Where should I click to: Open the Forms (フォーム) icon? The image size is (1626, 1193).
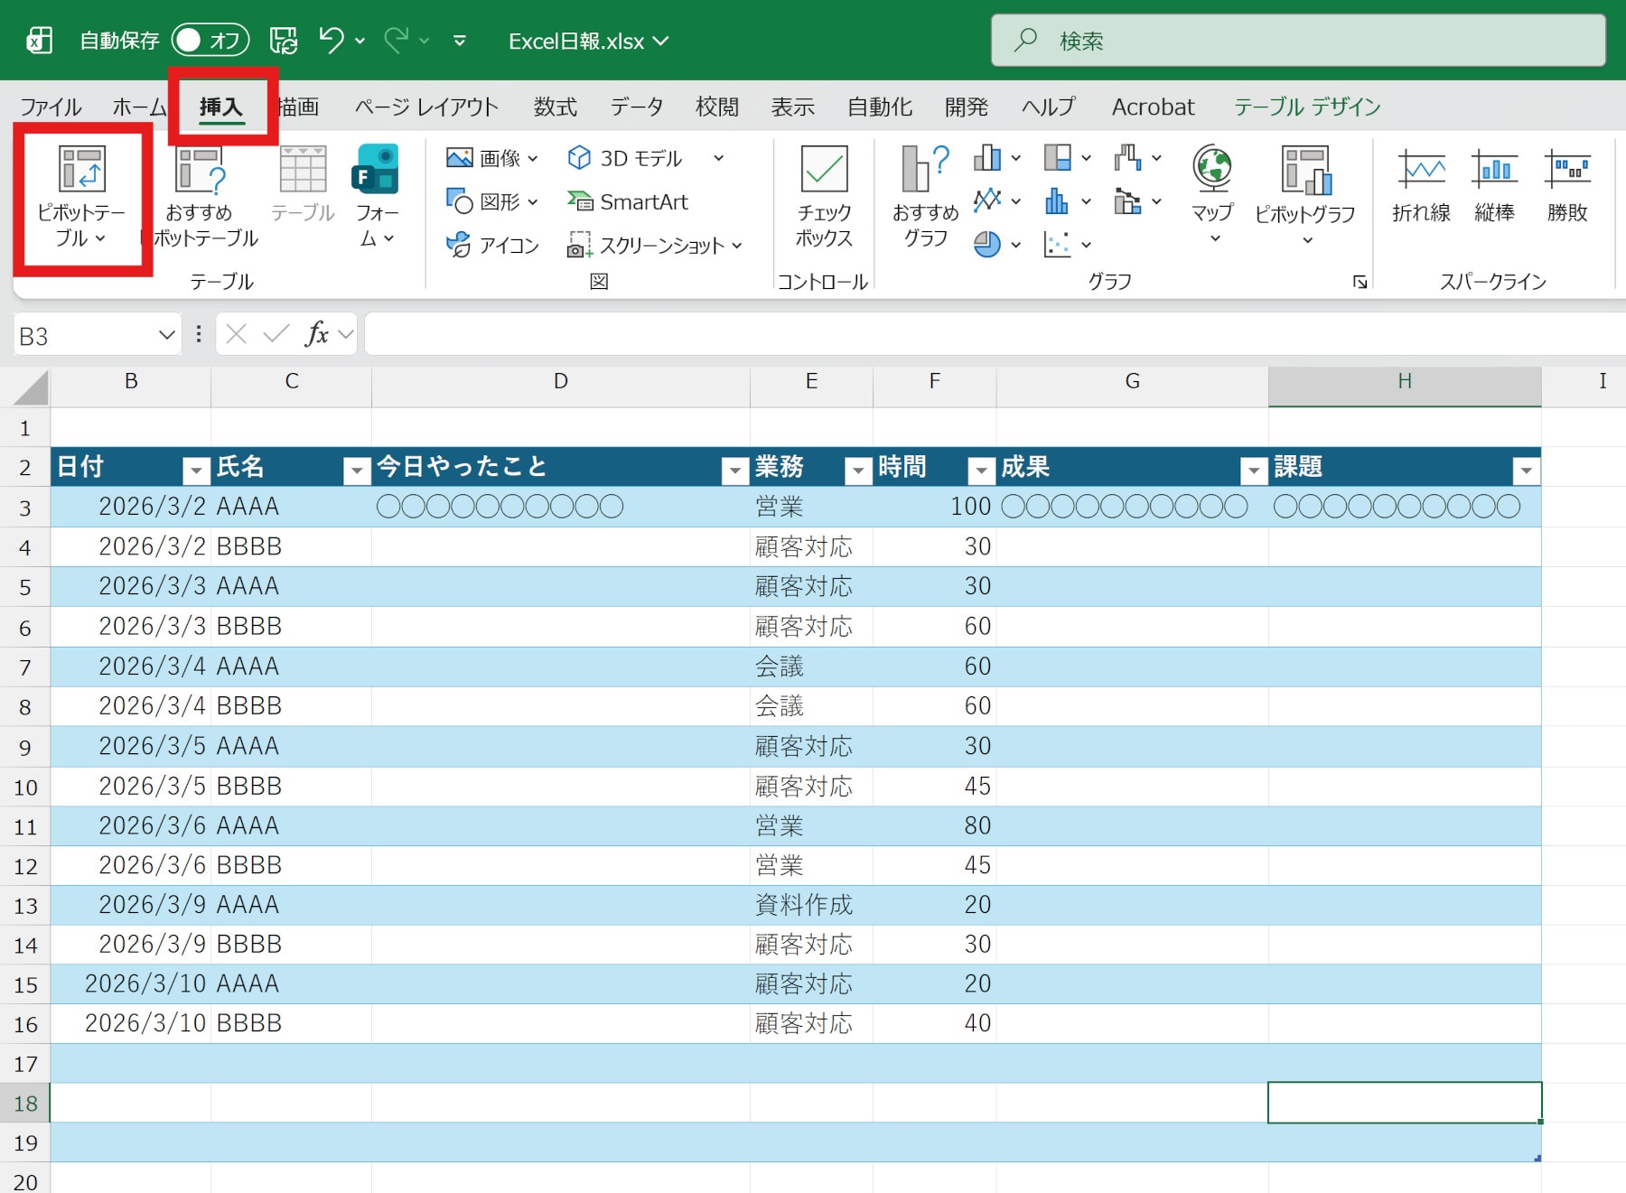(376, 170)
